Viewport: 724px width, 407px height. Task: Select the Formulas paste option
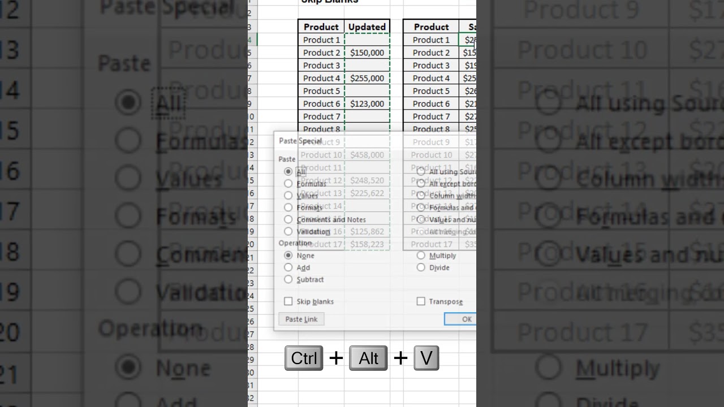point(288,183)
